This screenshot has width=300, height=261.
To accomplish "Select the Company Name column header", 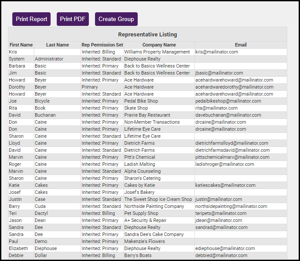I will pyautogui.click(x=159, y=45).
